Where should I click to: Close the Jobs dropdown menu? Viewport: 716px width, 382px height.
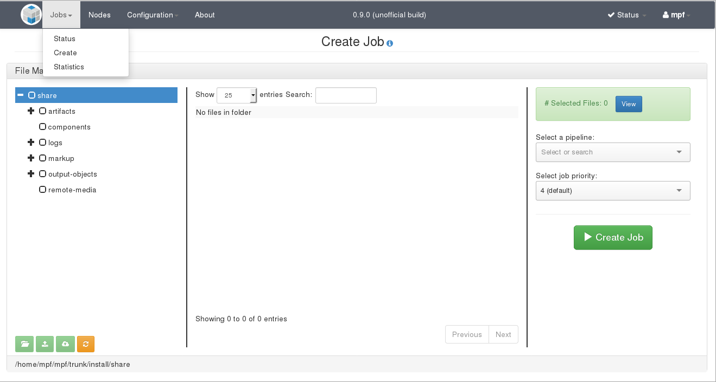[x=61, y=15]
